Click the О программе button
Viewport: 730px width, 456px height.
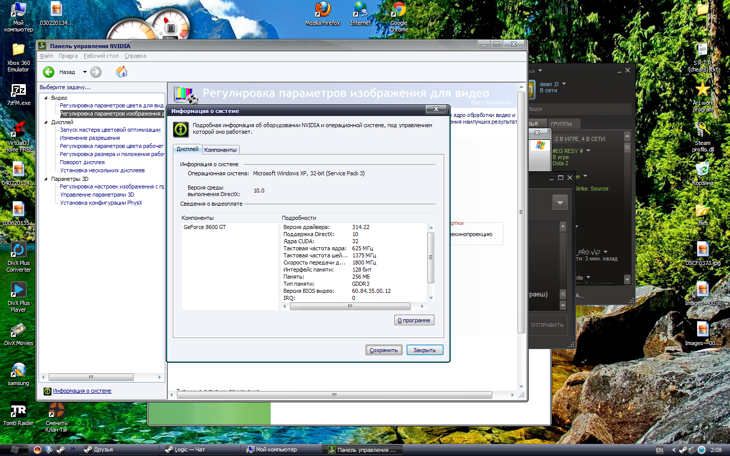(414, 320)
